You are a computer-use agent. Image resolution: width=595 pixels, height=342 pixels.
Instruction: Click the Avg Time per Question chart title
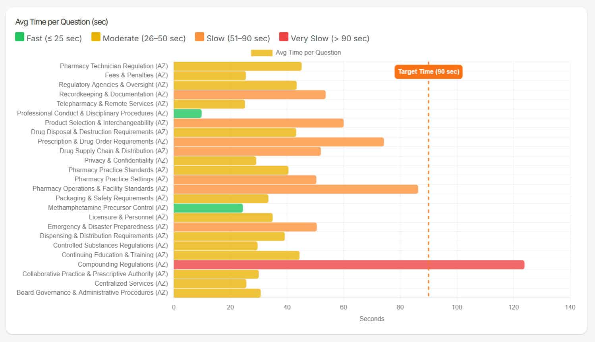tap(62, 22)
